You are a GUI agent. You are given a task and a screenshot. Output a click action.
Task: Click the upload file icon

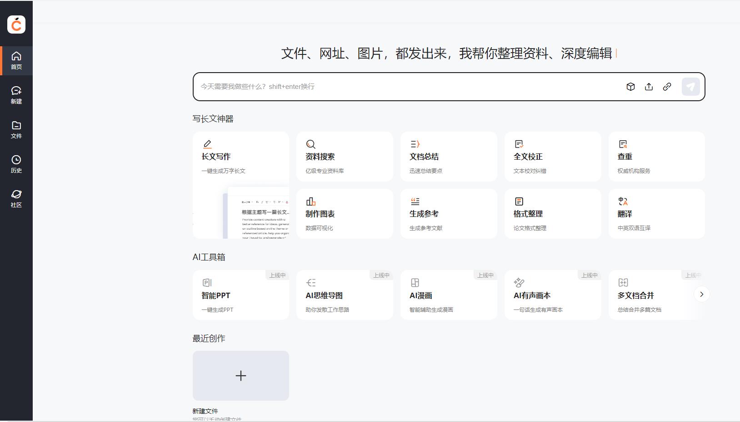point(649,87)
